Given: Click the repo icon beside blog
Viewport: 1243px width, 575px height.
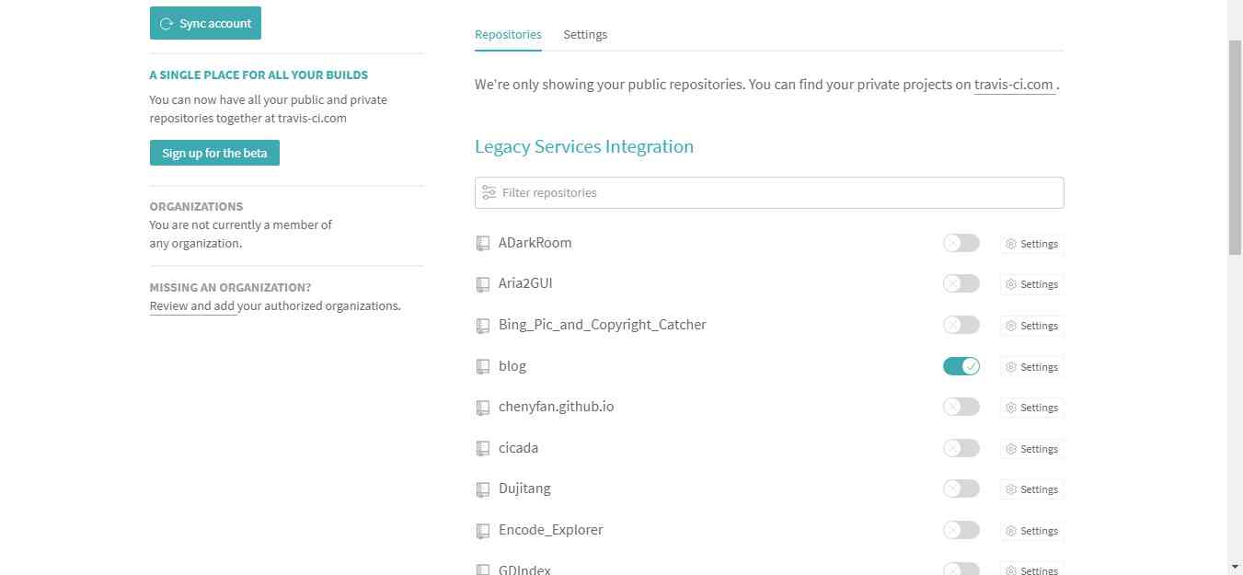Looking at the screenshot, I should (x=482, y=366).
